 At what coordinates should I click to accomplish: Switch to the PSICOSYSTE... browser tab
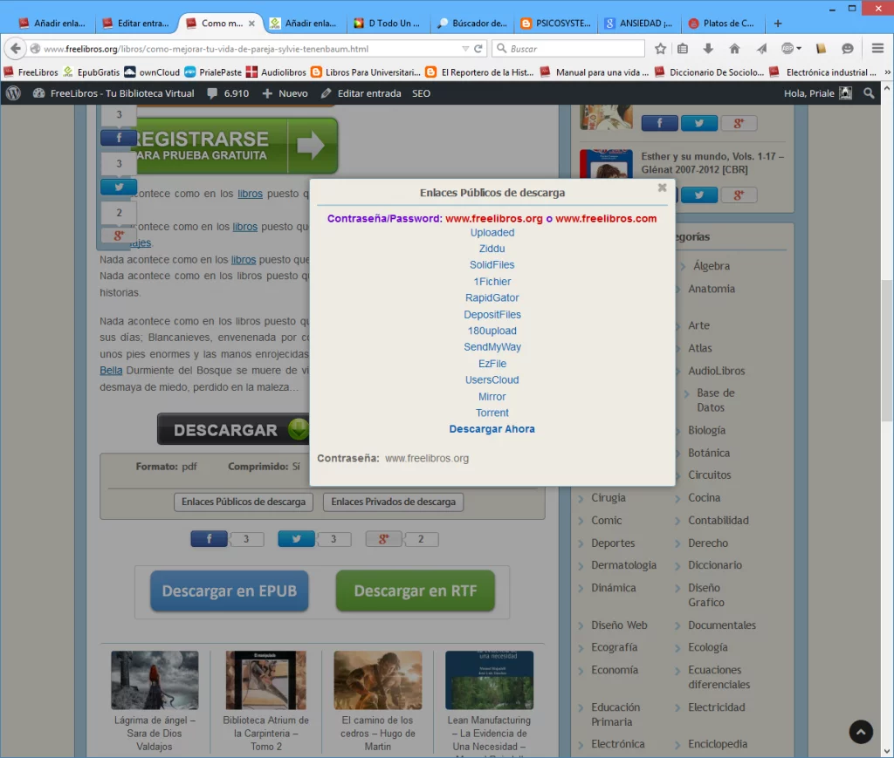click(555, 24)
